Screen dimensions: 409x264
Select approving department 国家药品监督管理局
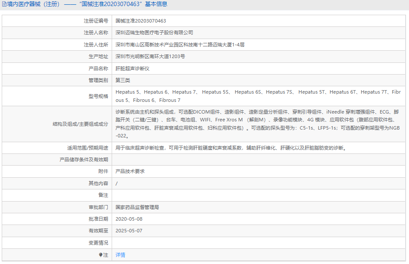(137, 207)
